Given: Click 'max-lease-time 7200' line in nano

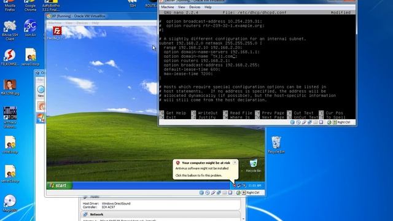Looking at the screenshot, I should pos(189,74).
